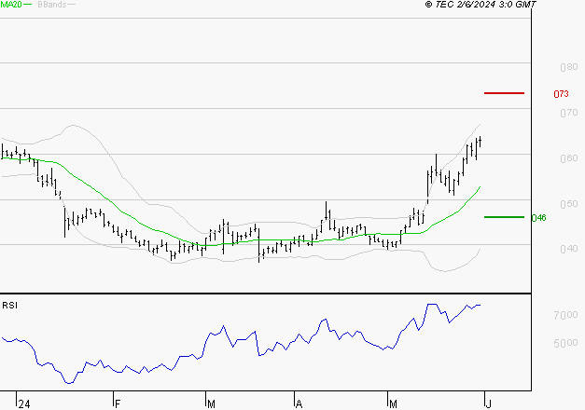Viewport: 585px width, 410px height.
Task: Click the red 073 resistance label
Action: 561,94
